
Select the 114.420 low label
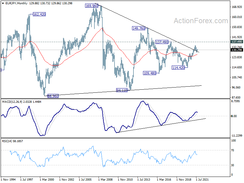point(178,68)
